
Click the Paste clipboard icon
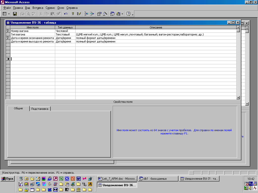(x=53, y=14)
